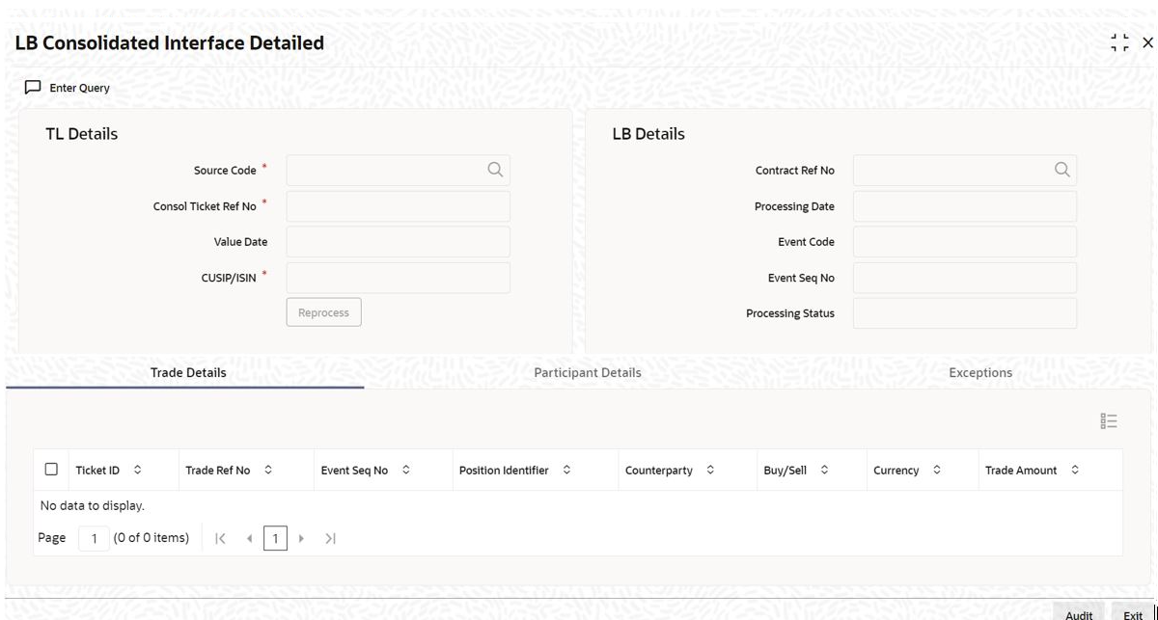The image size is (1158, 620).
Task: Sort by Trade Amount column
Action: click(x=1074, y=471)
